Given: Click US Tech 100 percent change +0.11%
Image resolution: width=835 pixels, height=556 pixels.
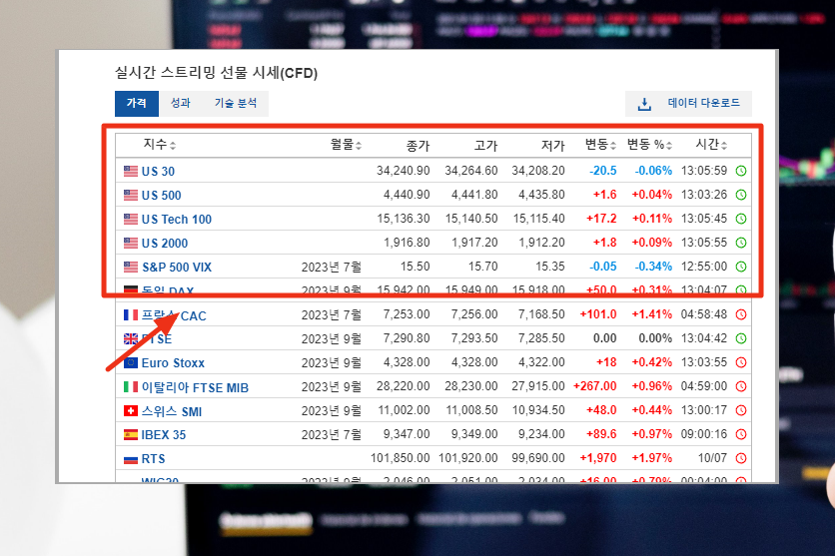Looking at the screenshot, I should click(x=652, y=219).
